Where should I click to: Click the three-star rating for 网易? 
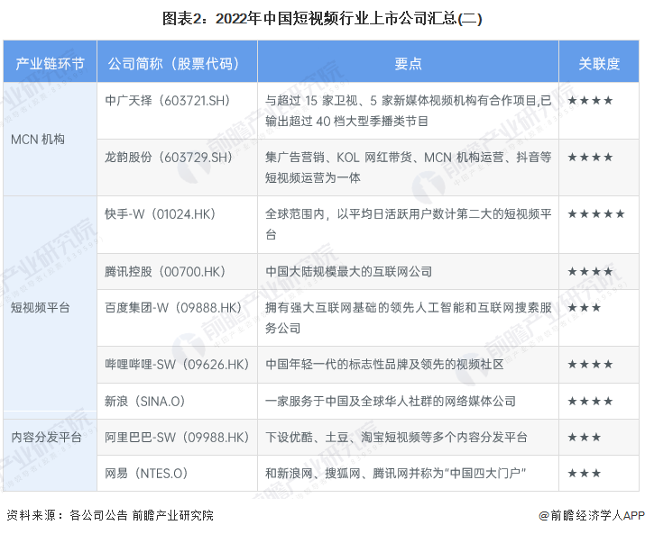(x=585, y=474)
